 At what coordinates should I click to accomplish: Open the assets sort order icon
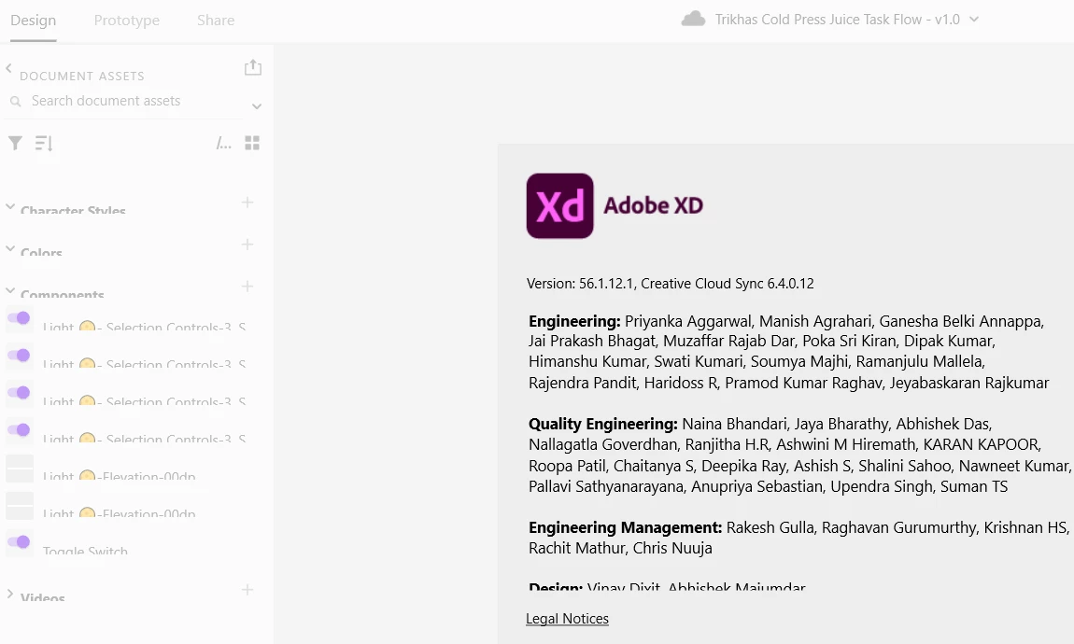point(44,143)
